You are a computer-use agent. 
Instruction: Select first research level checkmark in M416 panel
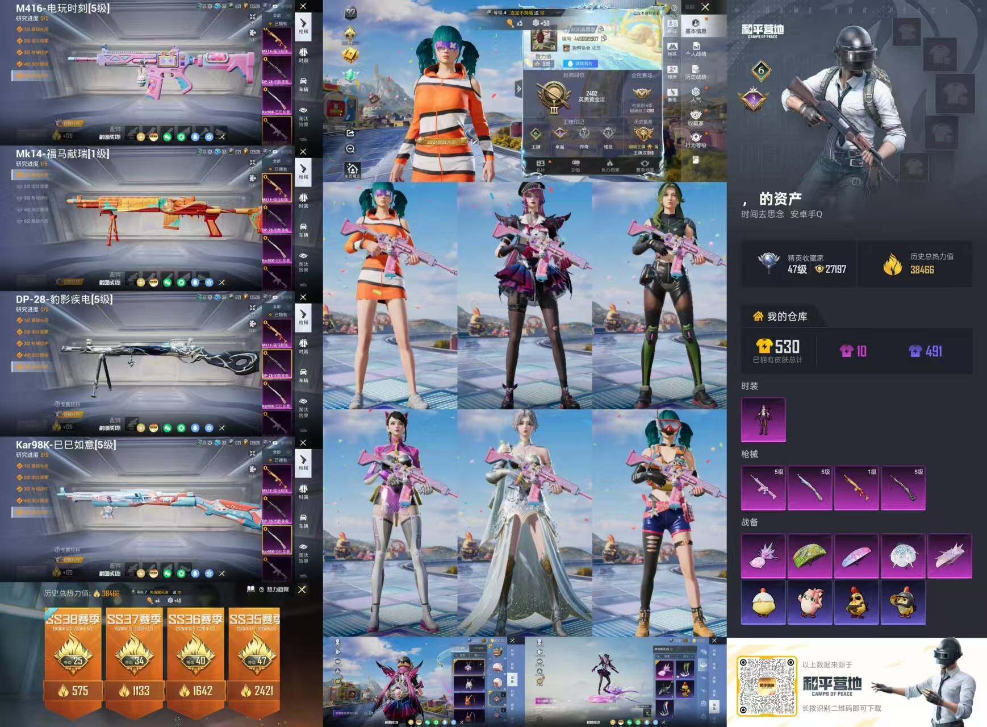pos(19,29)
